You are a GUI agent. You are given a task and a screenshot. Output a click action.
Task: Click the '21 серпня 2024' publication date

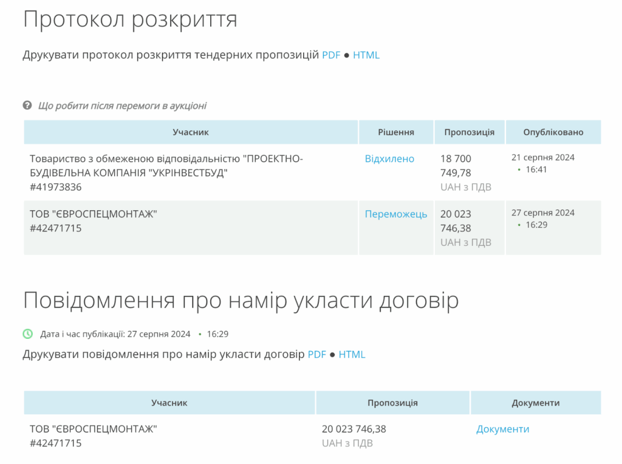543,157
